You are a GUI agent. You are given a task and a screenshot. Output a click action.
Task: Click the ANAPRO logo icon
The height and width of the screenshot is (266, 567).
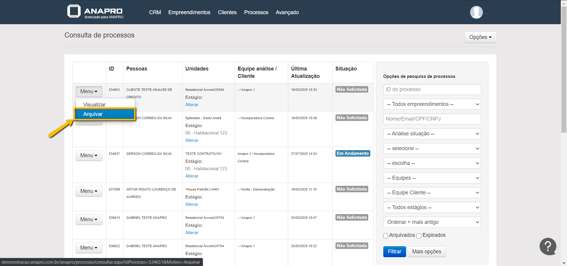coord(74,11)
